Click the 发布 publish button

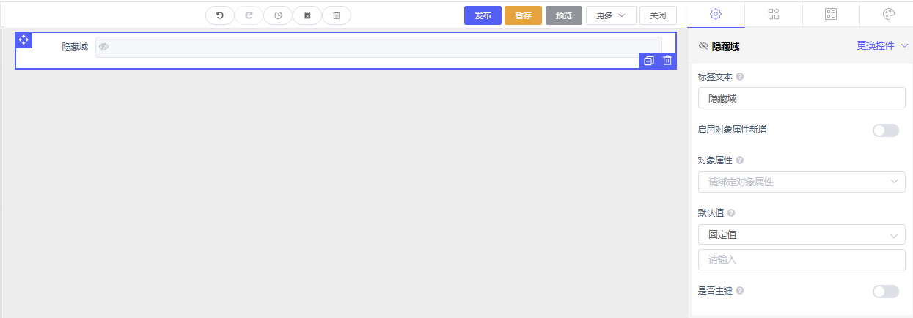pyautogui.click(x=483, y=15)
